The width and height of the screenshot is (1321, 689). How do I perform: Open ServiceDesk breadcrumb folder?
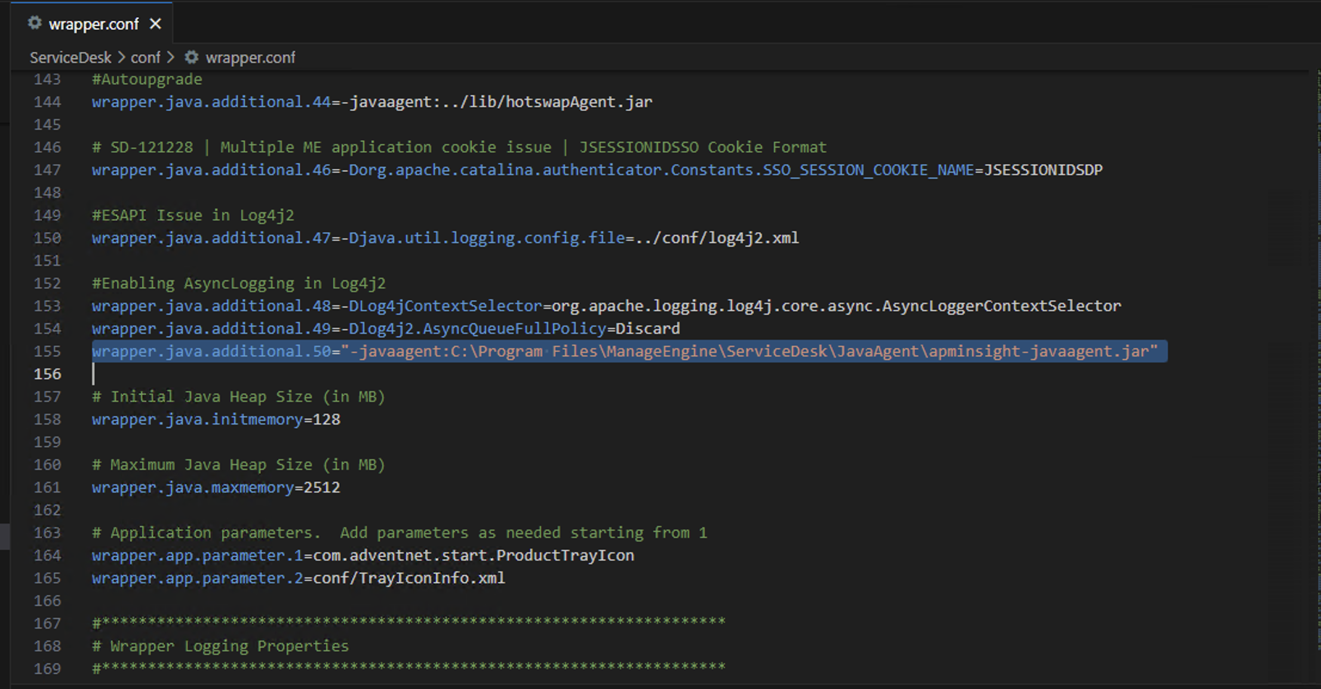tap(70, 57)
